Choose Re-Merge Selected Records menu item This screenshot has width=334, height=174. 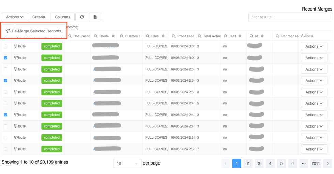pyautogui.click(x=34, y=31)
